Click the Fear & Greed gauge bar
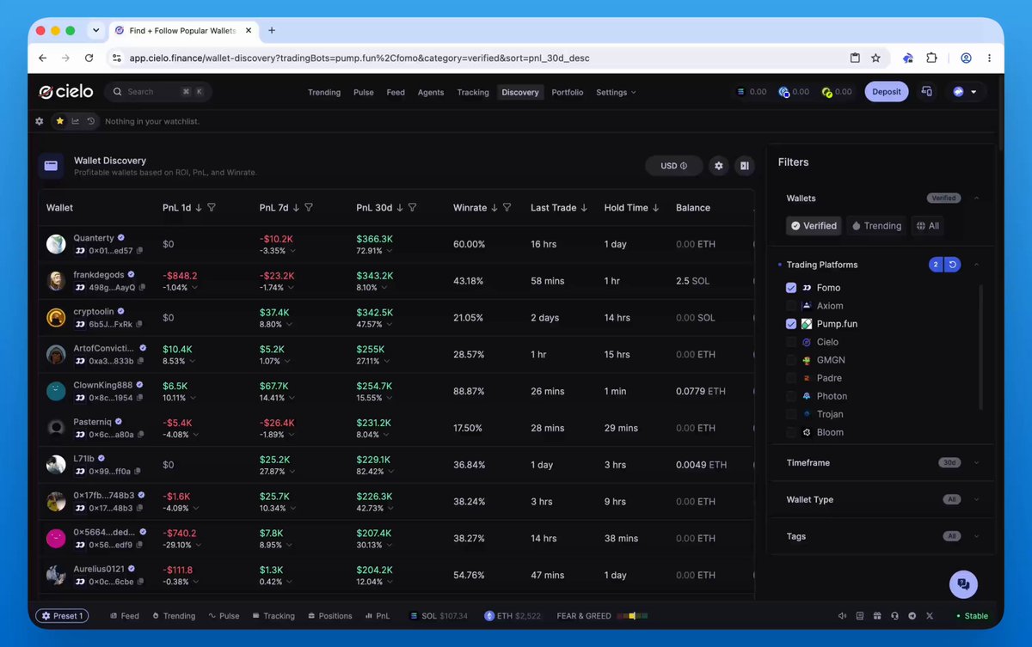 (x=632, y=616)
